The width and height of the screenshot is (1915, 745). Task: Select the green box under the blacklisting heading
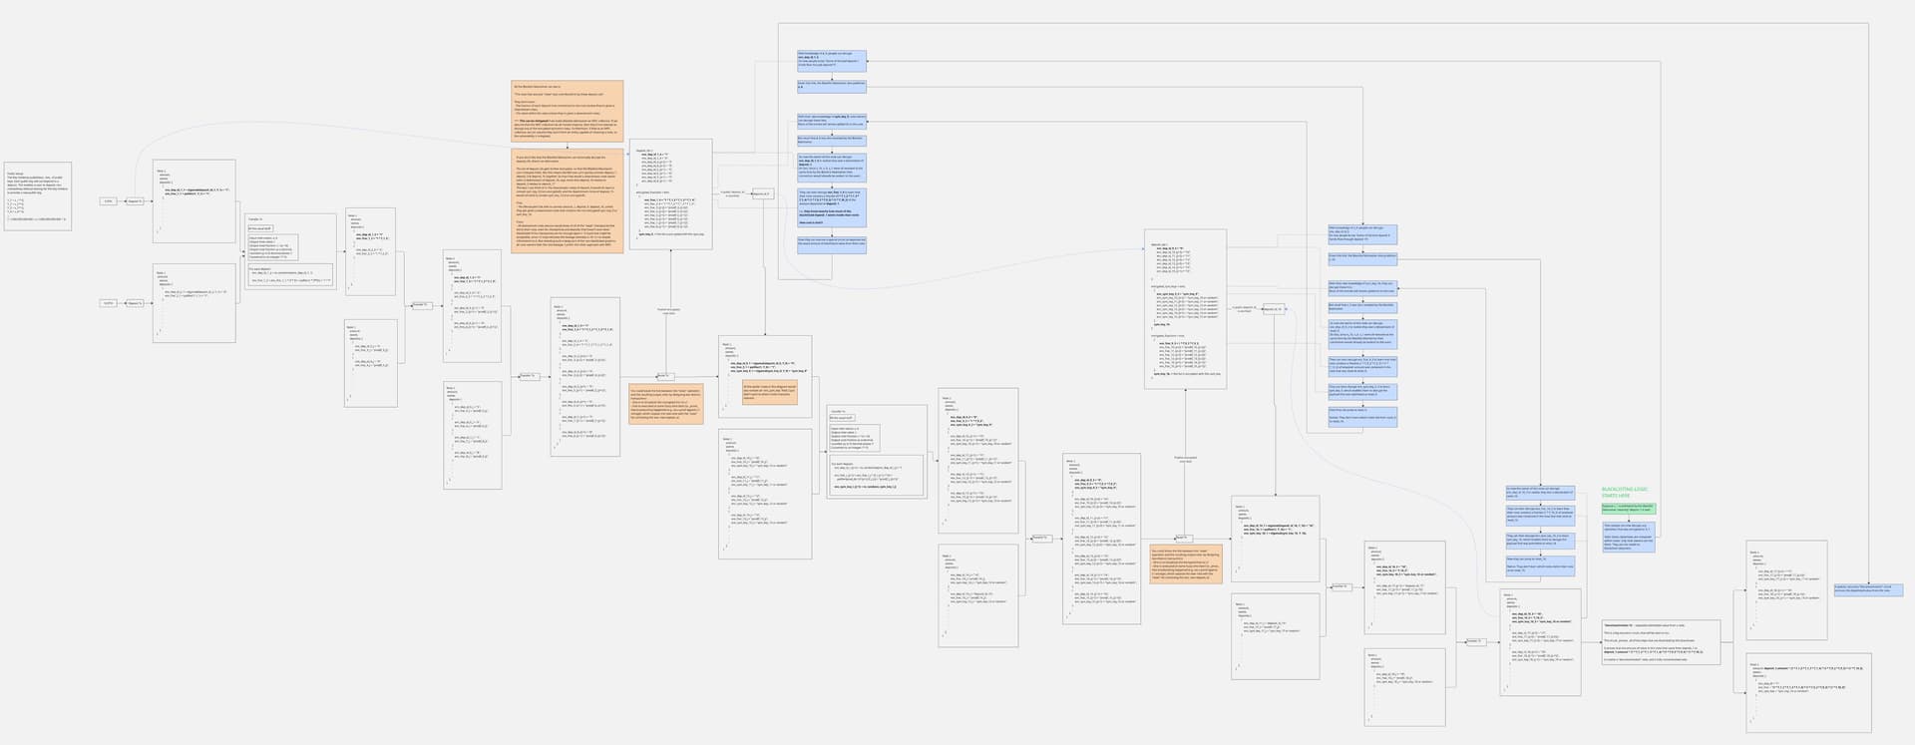1629,509
